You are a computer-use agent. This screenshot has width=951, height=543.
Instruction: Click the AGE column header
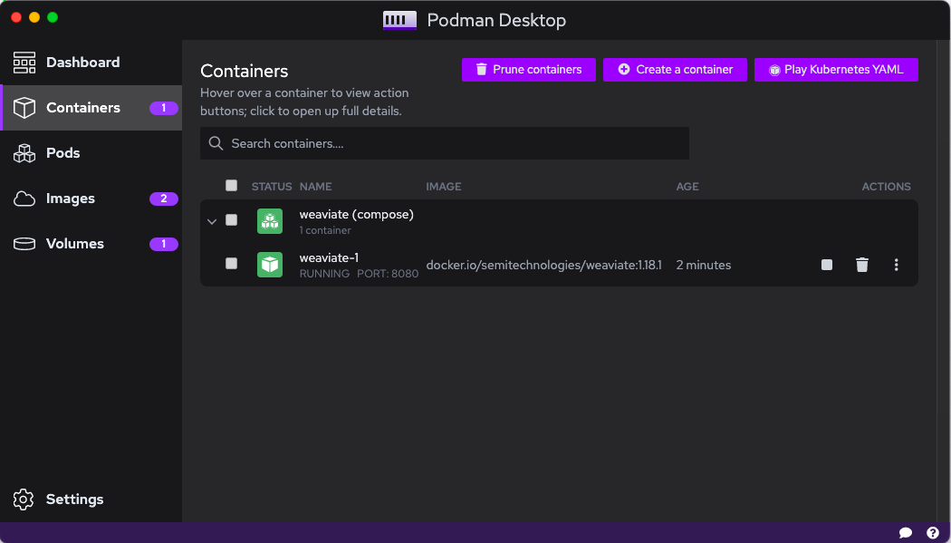coord(687,187)
